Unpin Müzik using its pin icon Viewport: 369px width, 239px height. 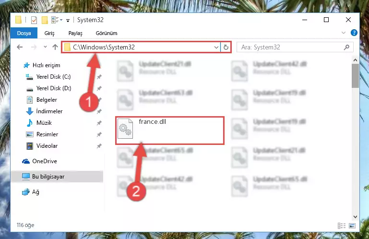99,123
